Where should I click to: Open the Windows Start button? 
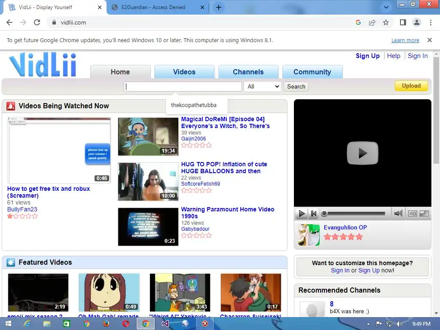(8, 324)
